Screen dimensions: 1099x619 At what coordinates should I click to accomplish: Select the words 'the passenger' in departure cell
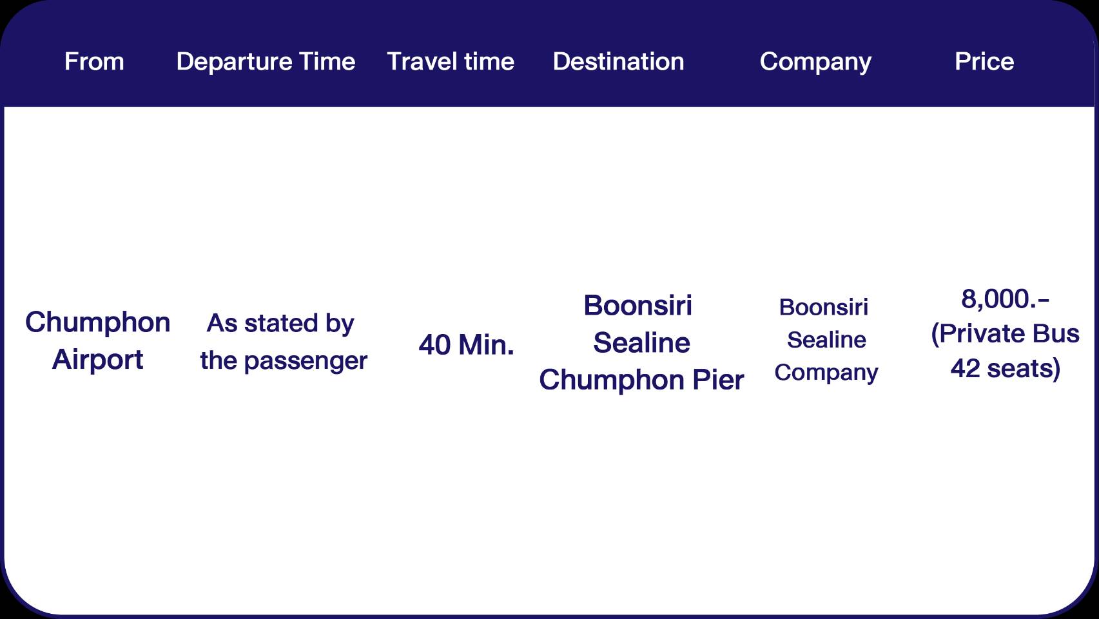[283, 361]
